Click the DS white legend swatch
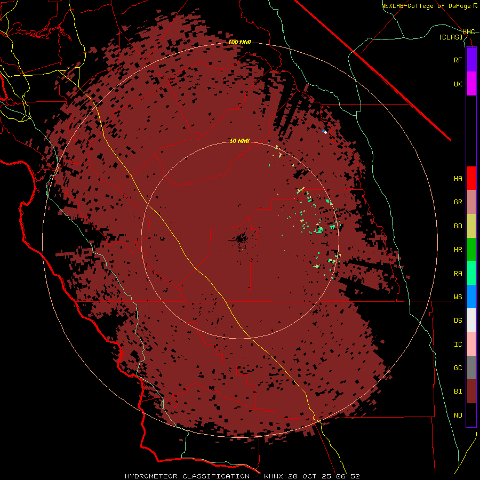Viewport: 480px width, 480px height. click(x=471, y=320)
